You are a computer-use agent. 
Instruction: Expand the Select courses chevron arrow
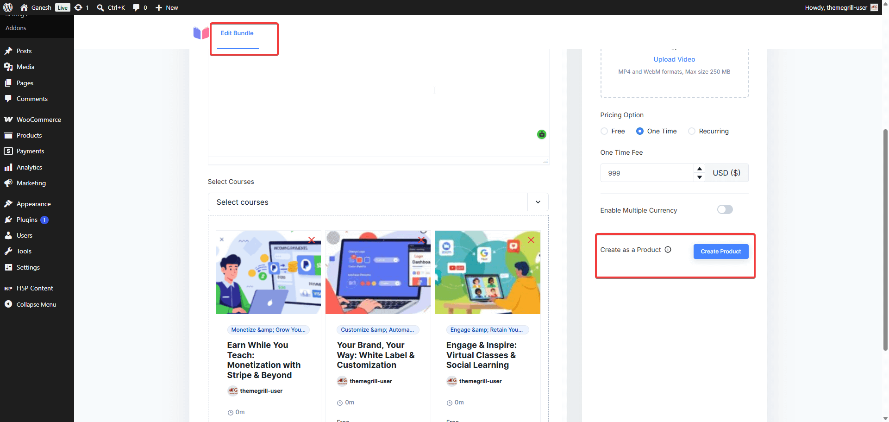tap(538, 202)
